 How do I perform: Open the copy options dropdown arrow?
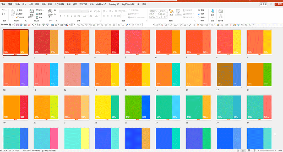point(25,14)
